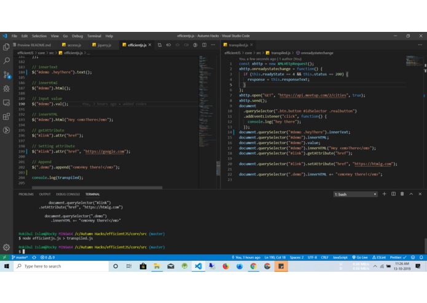Click the master branch in status bar
This screenshot has width=427, height=303.
coord(20,258)
